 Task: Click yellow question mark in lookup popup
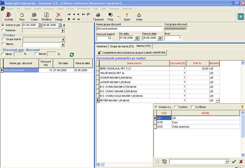[242, 107]
